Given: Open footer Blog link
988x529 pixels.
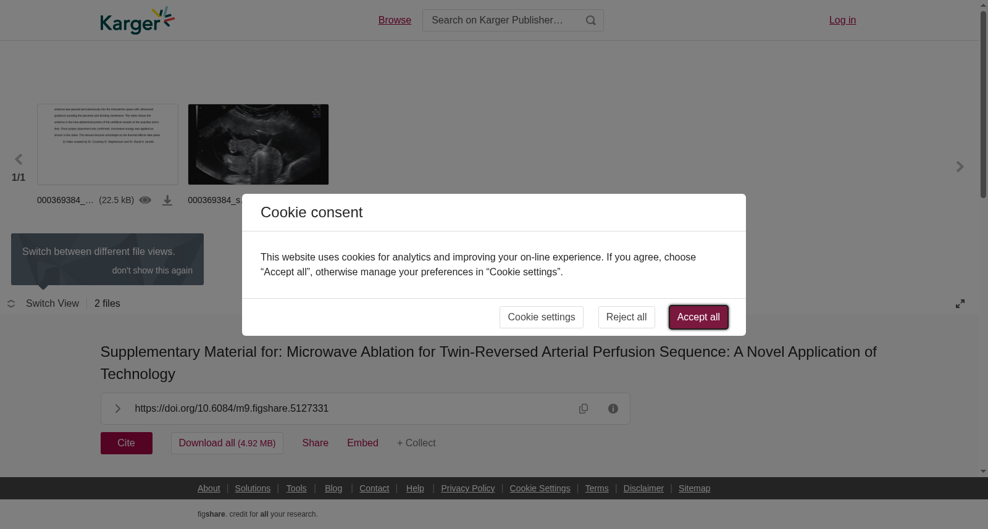Looking at the screenshot, I should [x=333, y=488].
